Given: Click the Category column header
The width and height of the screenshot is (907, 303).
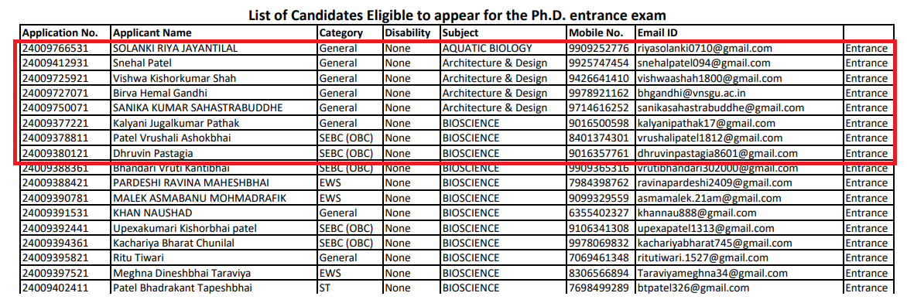Looking at the screenshot, I should [x=341, y=33].
